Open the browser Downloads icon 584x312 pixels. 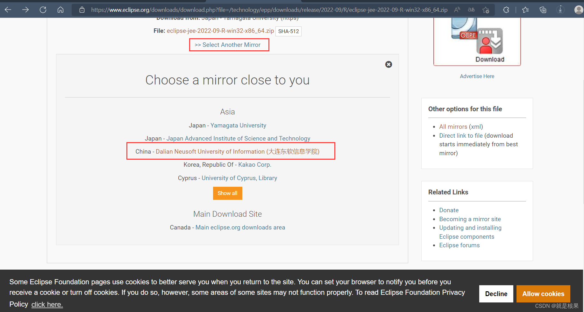(560, 10)
